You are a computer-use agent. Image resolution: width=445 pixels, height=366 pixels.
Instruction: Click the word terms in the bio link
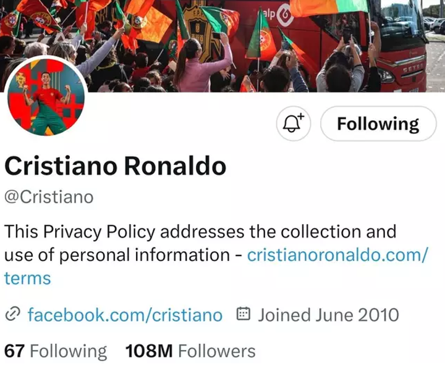27,278
